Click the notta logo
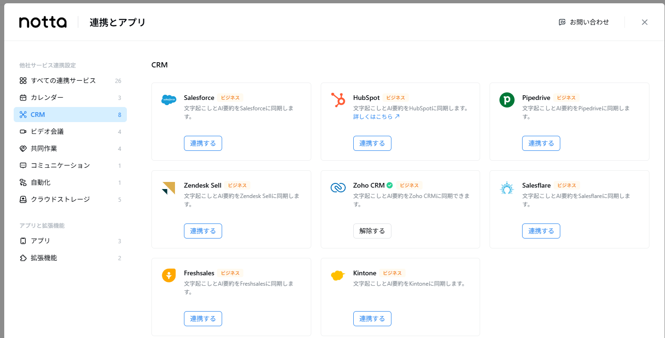The height and width of the screenshot is (338, 665). tap(43, 22)
